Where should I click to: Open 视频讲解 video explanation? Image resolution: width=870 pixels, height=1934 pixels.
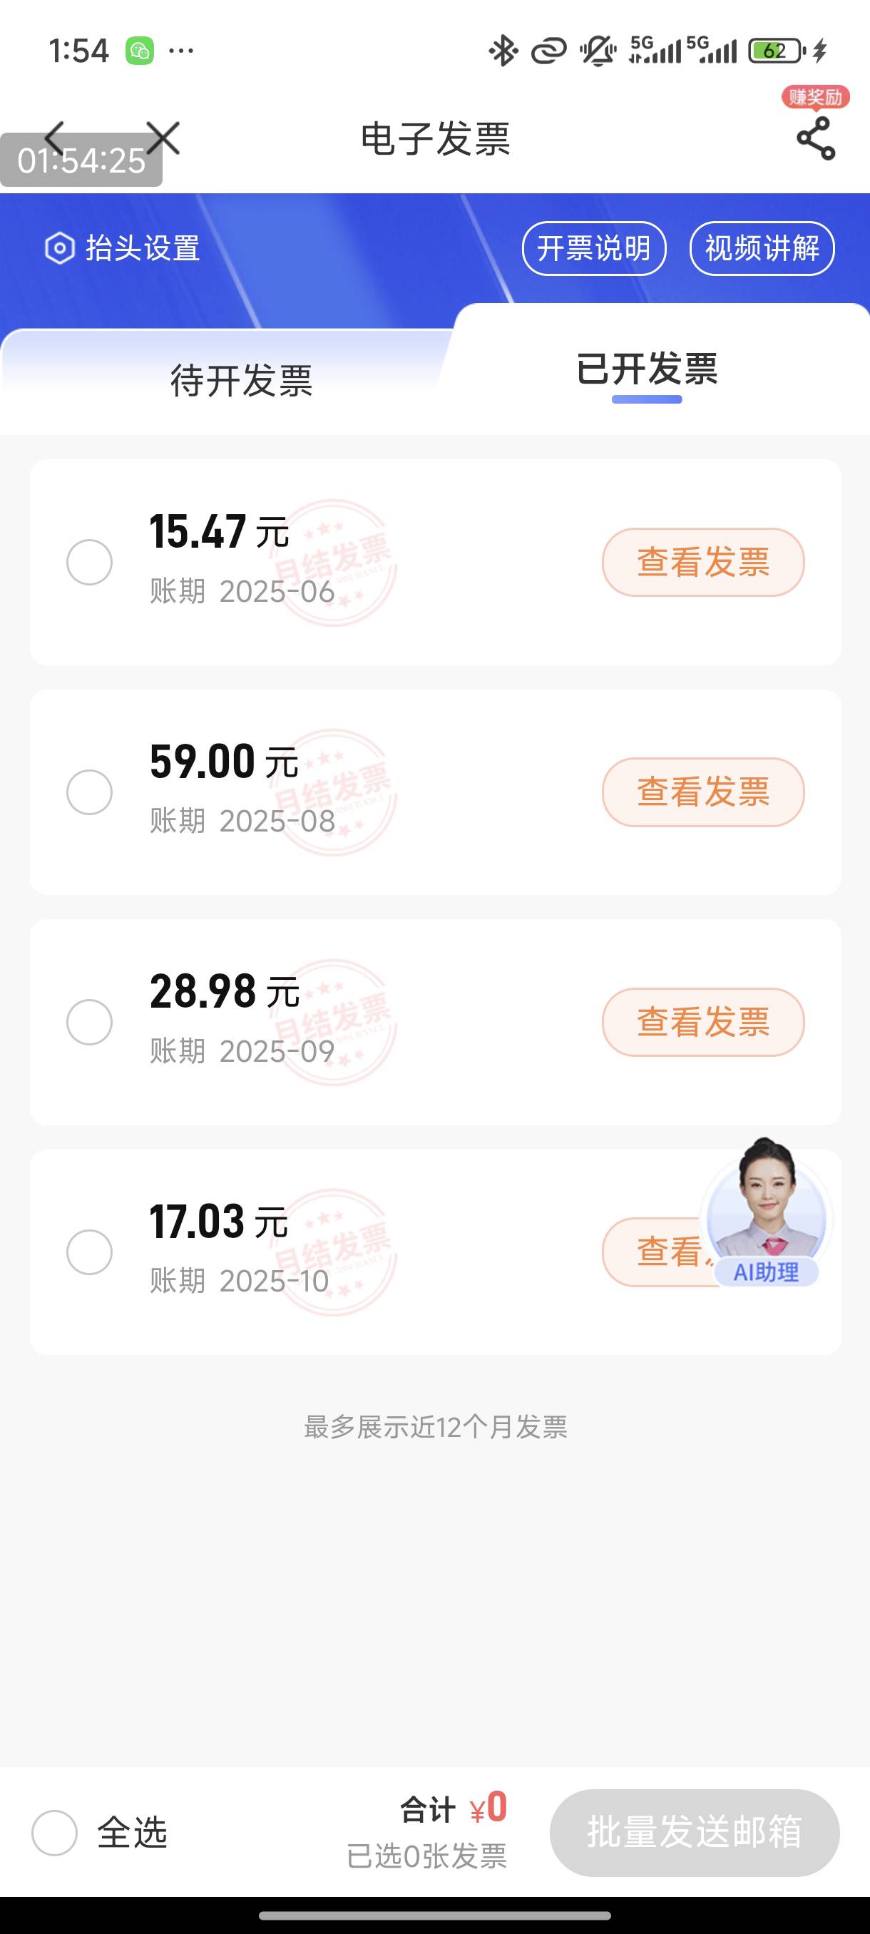[x=762, y=248]
